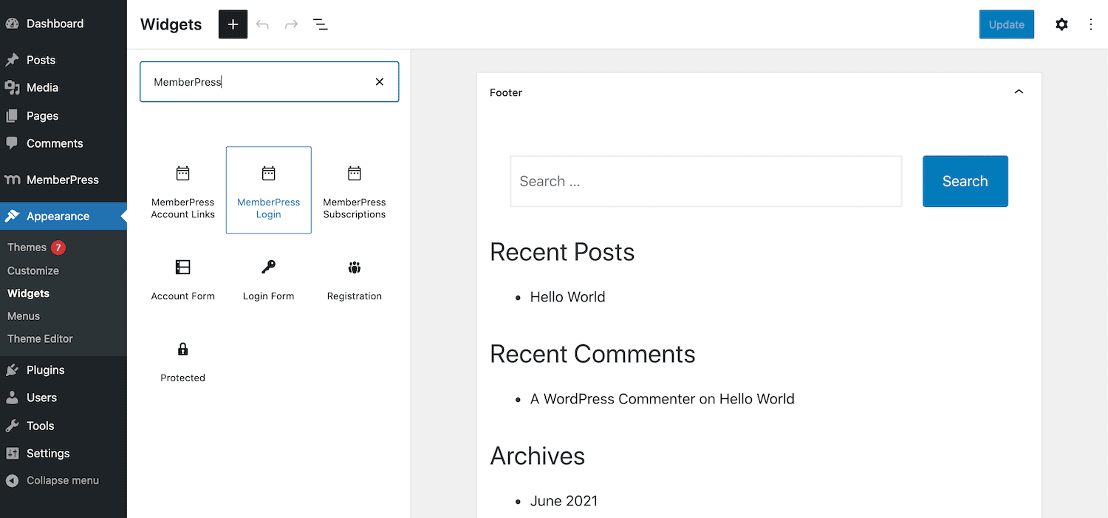Viewport: 1108px width, 518px height.
Task: Open the three-dot options menu
Action: coord(1091,24)
